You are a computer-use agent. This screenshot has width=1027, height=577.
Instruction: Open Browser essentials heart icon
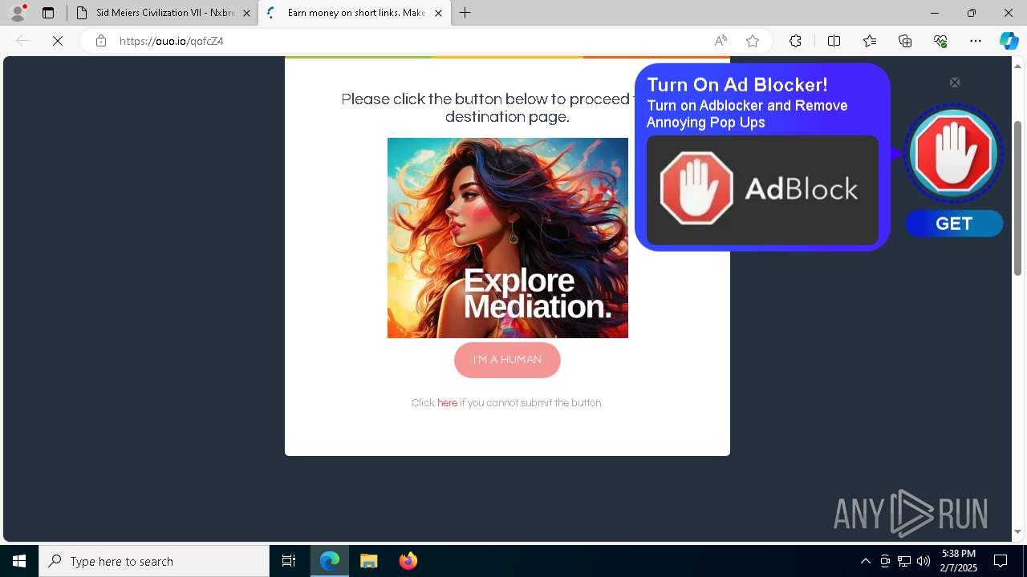tap(940, 41)
